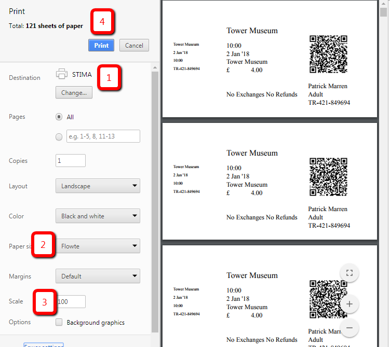This screenshot has height=347, width=390.
Task: Select the custom page range radio button
Action: (x=59, y=136)
